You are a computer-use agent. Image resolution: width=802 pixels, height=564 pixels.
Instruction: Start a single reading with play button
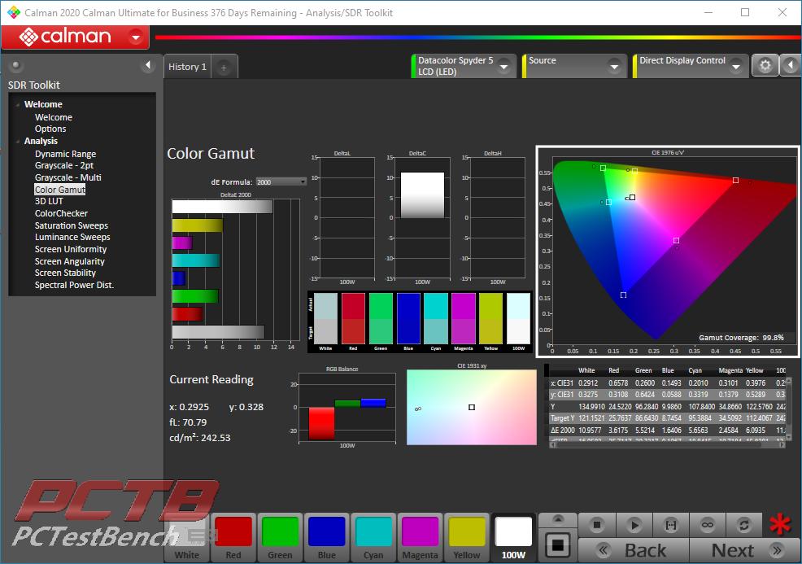click(634, 525)
